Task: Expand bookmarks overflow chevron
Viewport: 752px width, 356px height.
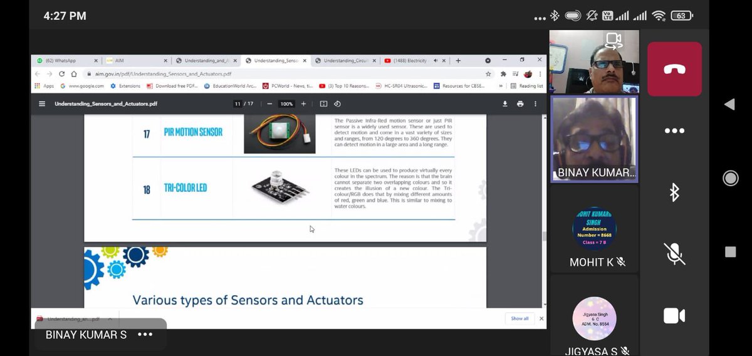Action: (501, 86)
